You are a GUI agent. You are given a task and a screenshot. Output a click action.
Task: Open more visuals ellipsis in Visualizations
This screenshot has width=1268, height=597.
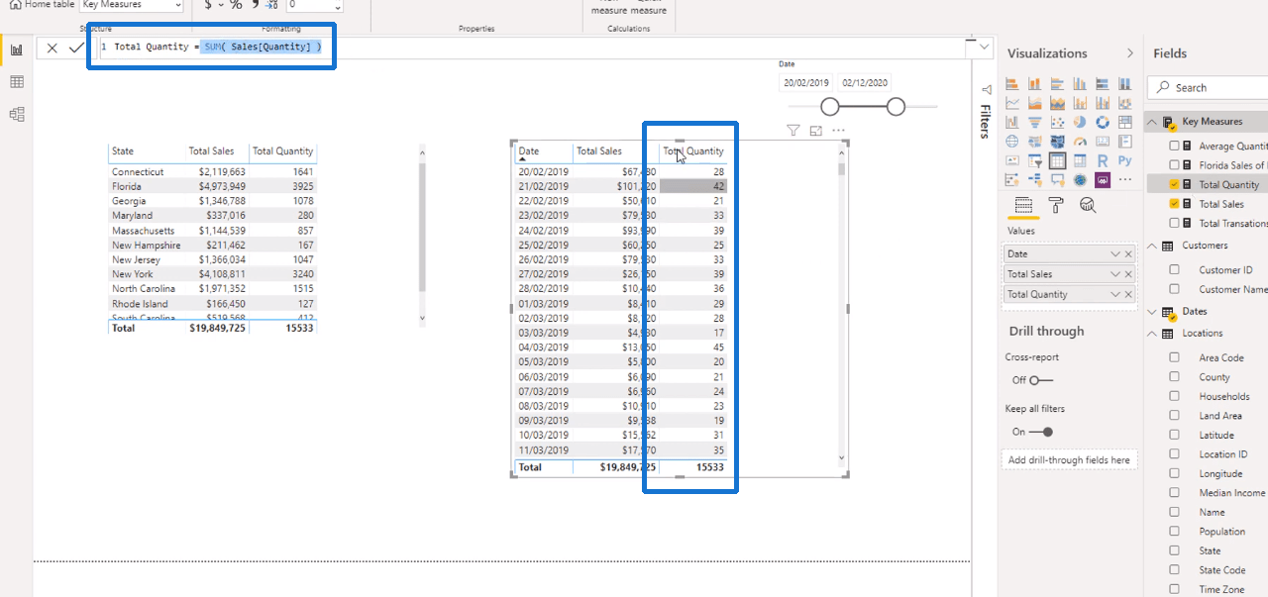pos(1125,179)
